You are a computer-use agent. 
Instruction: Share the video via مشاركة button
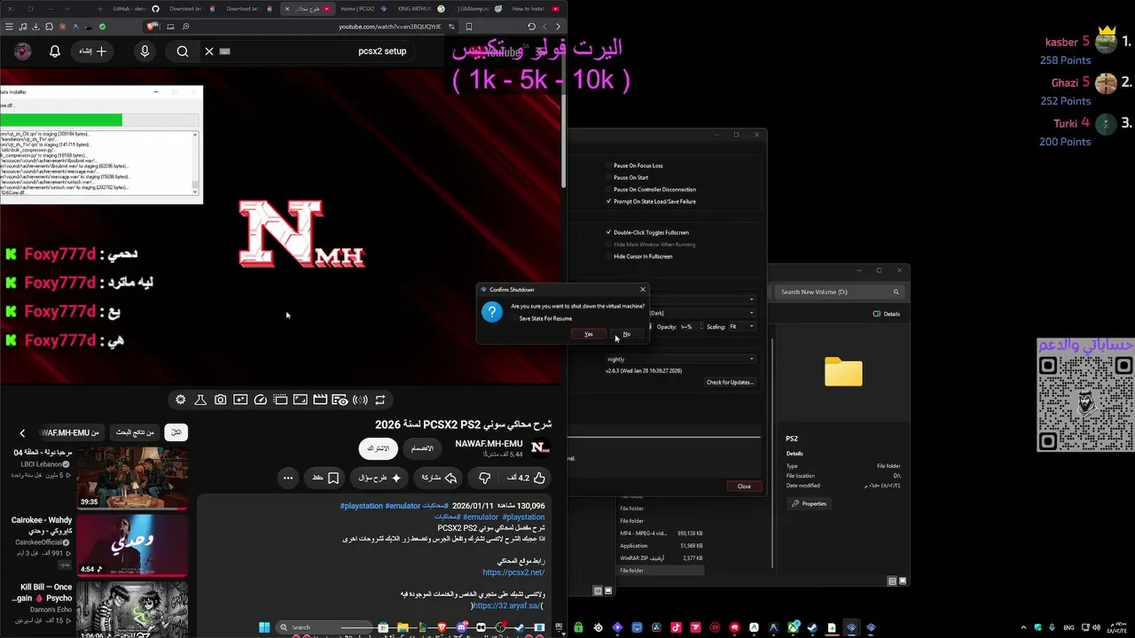click(438, 478)
